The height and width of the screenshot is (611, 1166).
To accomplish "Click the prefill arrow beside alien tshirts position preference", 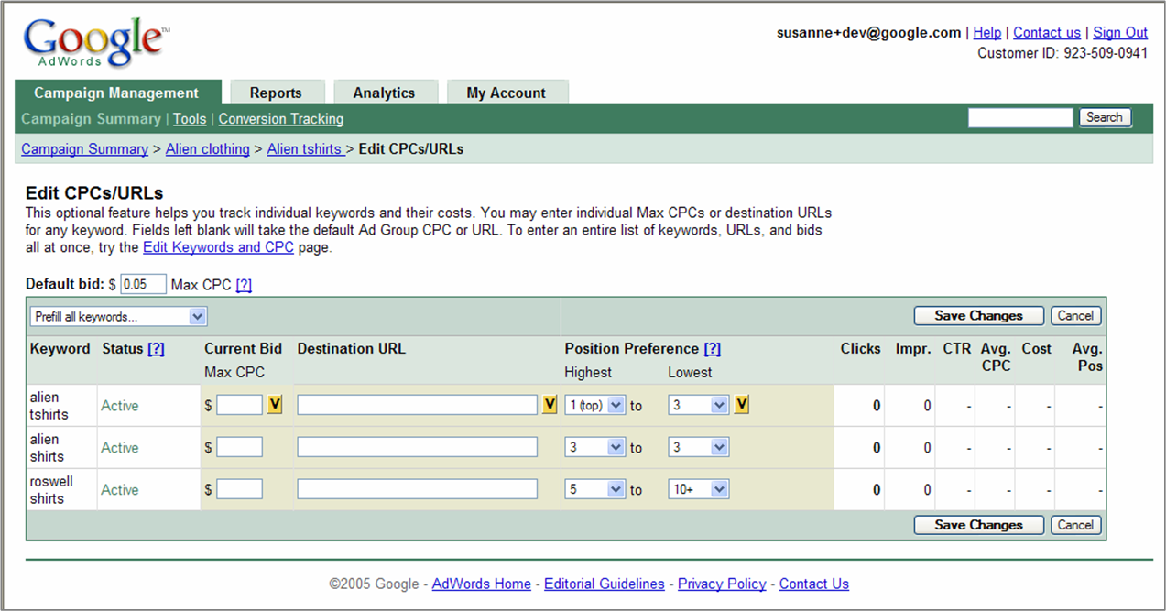I will [x=741, y=404].
